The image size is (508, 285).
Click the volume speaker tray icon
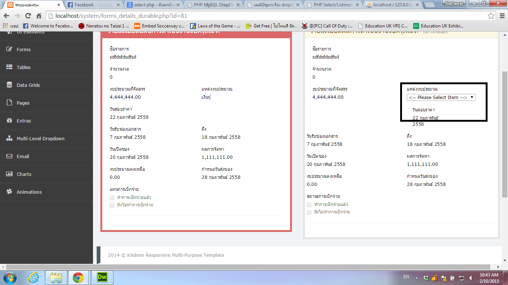[x=471, y=278]
